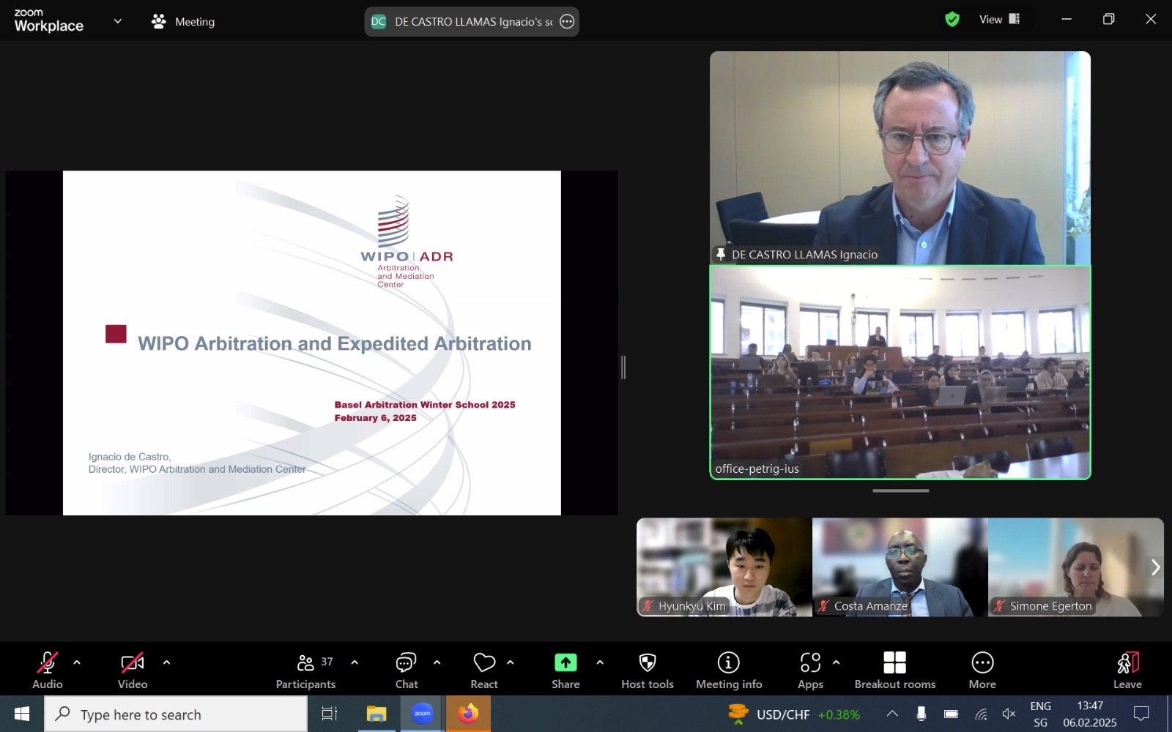
Task: Click the Leave meeting button
Action: (x=1127, y=670)
